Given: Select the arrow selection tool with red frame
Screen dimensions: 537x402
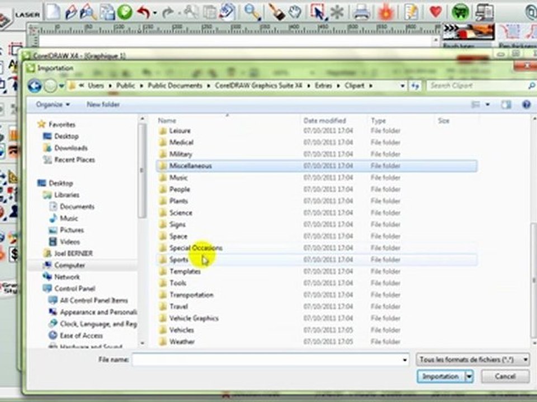Looking at the screenshot, I should coord(318,12).
